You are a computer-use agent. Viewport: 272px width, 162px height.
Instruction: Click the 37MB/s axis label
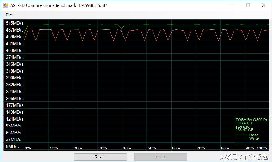(13, 139)
